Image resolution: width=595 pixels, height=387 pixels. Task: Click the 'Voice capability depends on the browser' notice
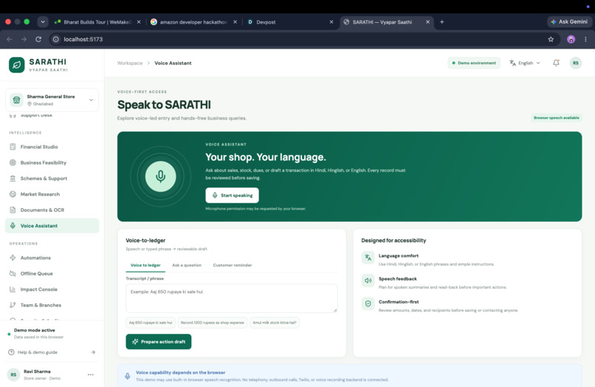pos(349,376)
